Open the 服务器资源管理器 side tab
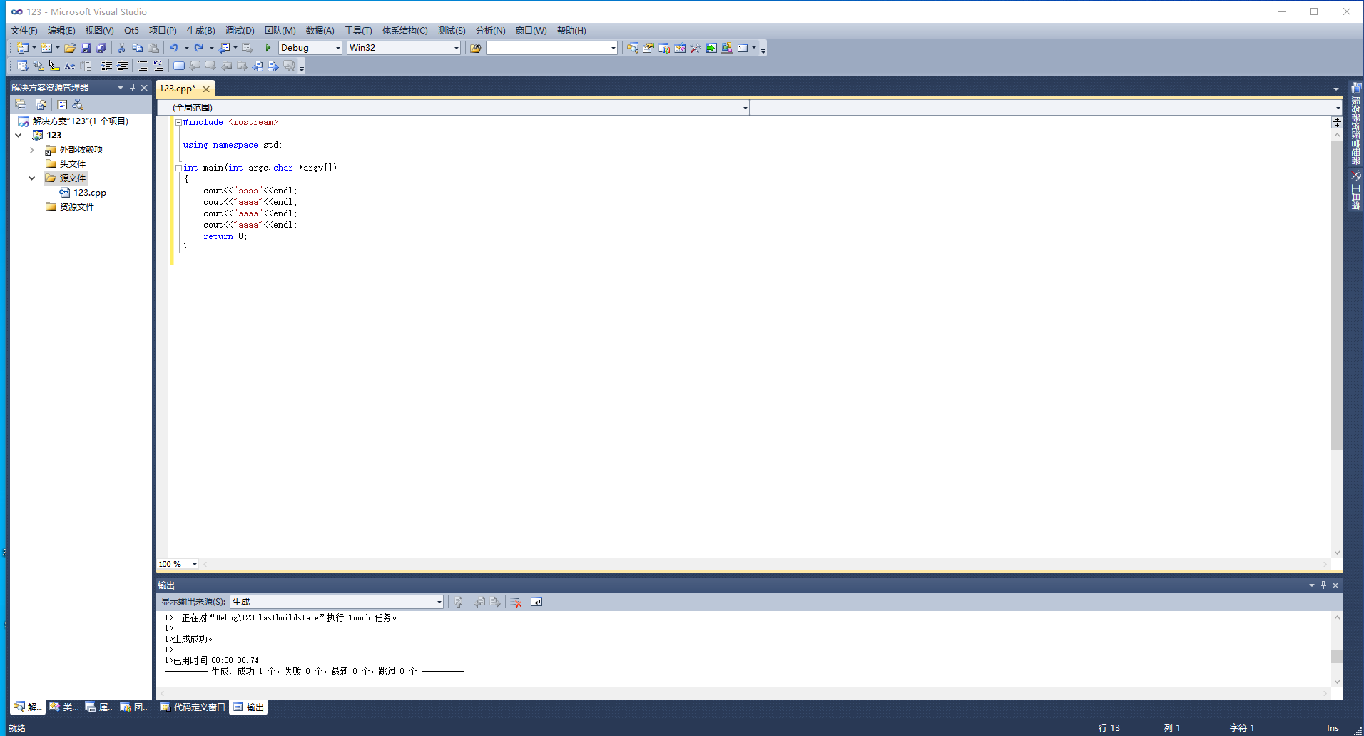1364x736 pixels. pos(1355,123)
